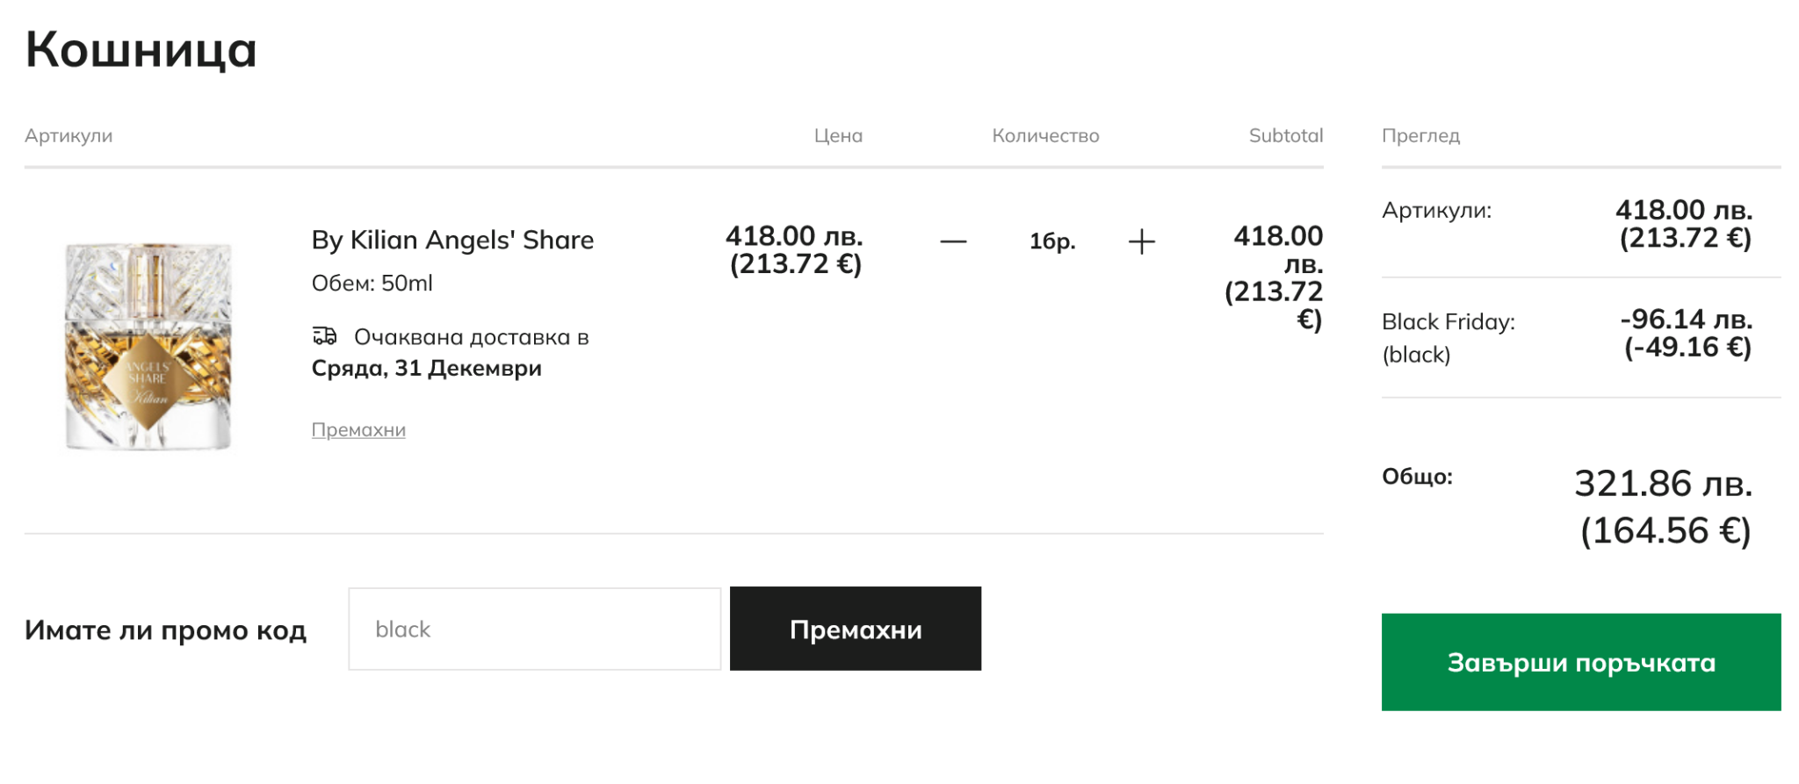Click the green Завърши поръчката button
Image resolution: width=1799 pixels, height=784 pixels.
[x=1580, y=662]
